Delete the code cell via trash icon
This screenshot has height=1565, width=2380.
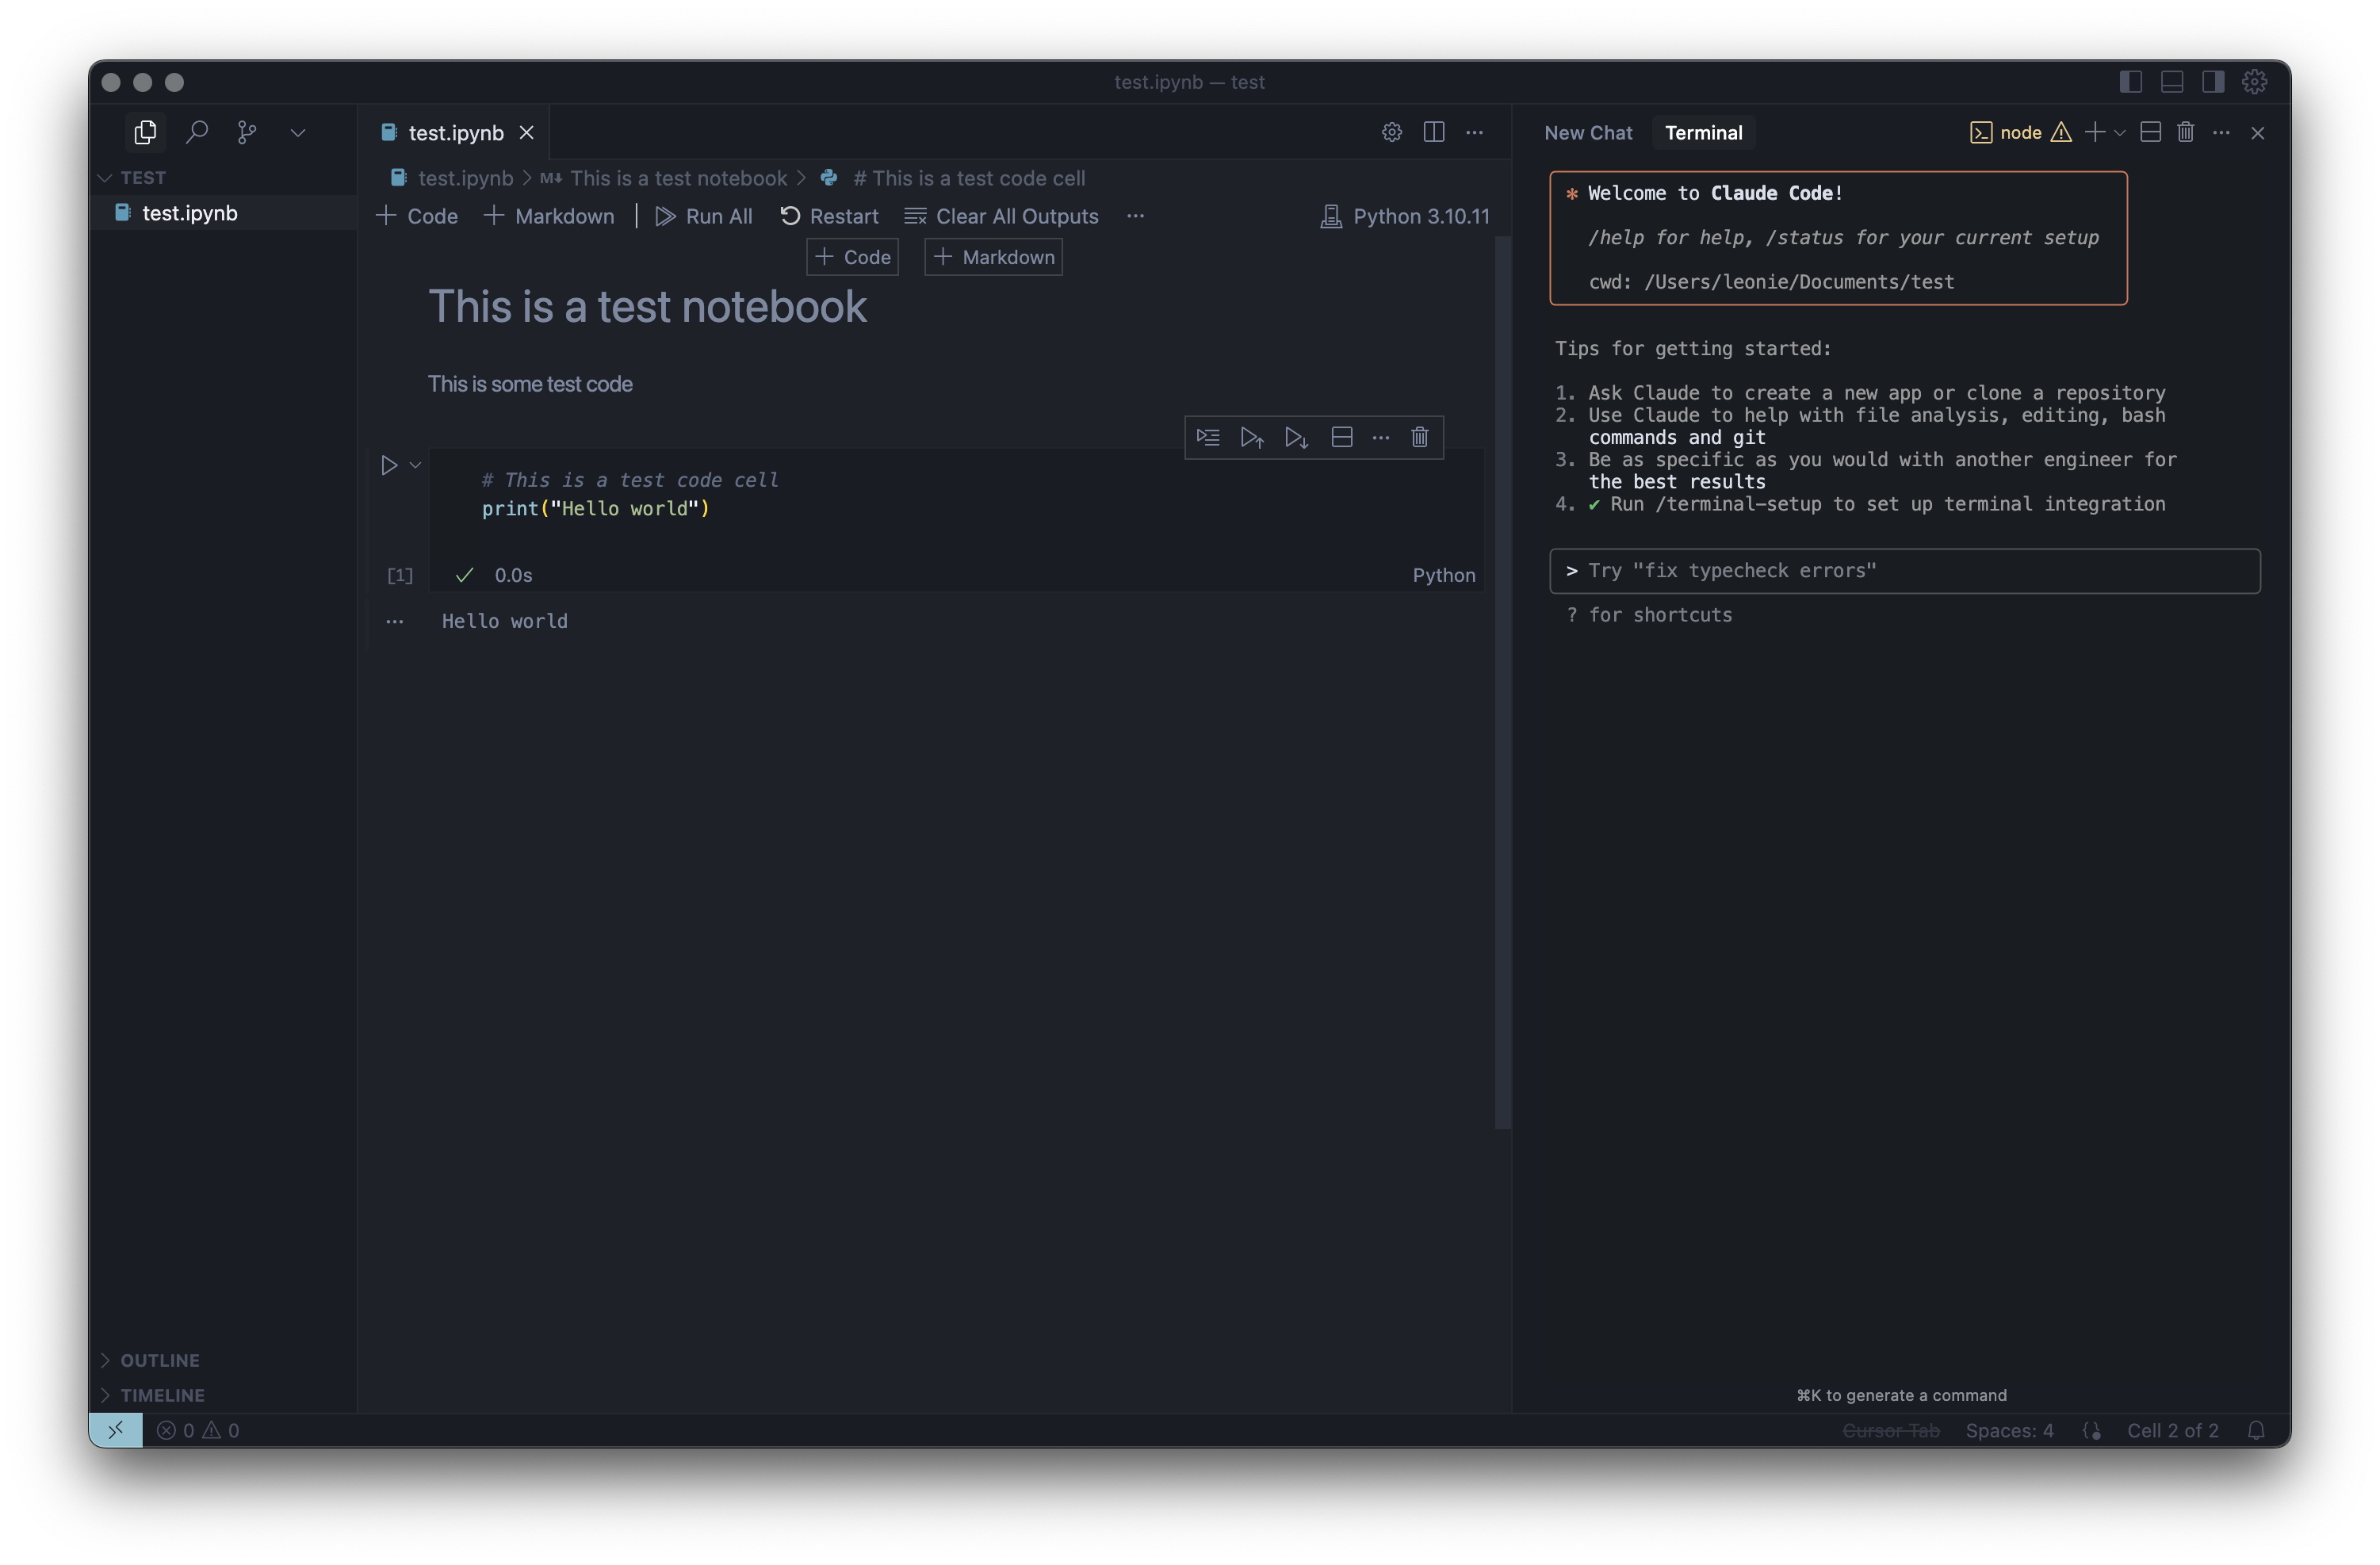(1419, 437)
